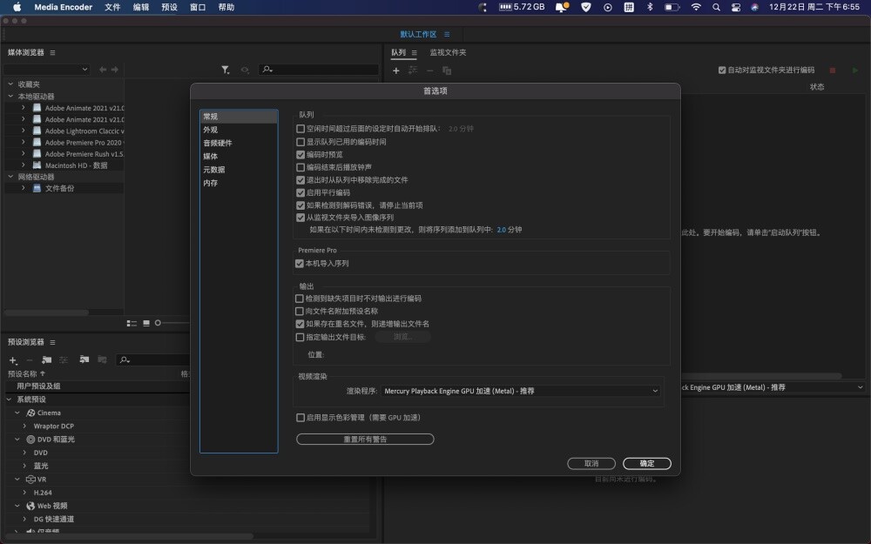The width and height of the screenshot is (871, 544).
Task: Open the workspace menu icon beside 默认工作区
Action: click(x=447, y=35)
